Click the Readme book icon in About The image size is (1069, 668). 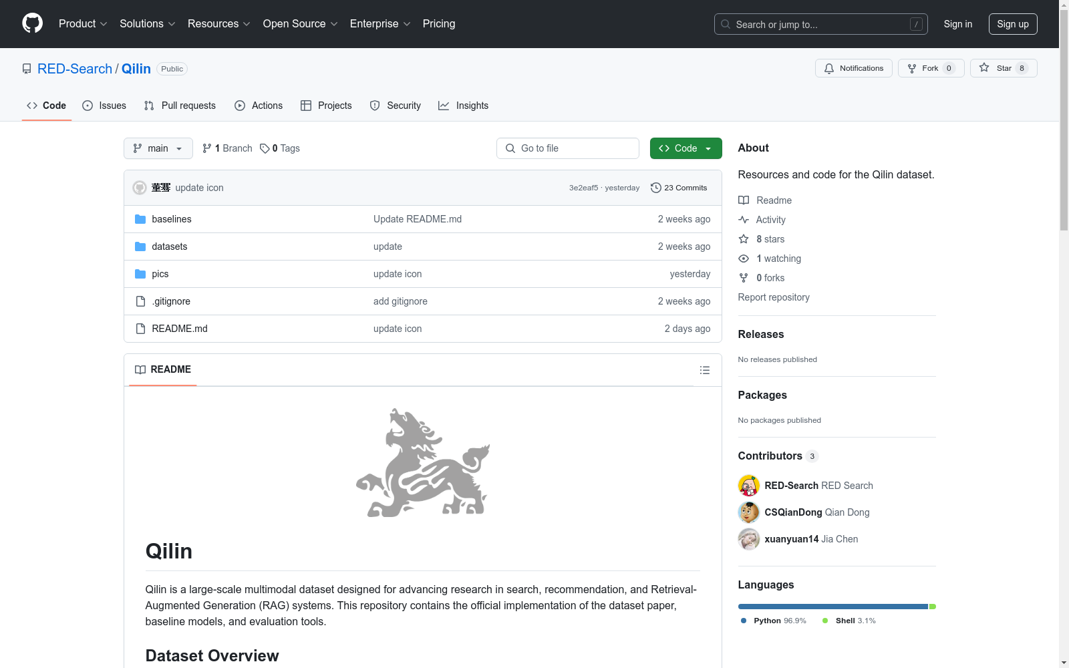(744, 200)
